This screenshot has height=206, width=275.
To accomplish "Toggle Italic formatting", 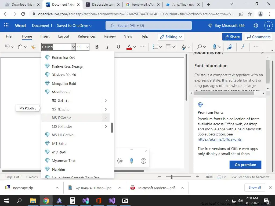I will tap(107, 47).
